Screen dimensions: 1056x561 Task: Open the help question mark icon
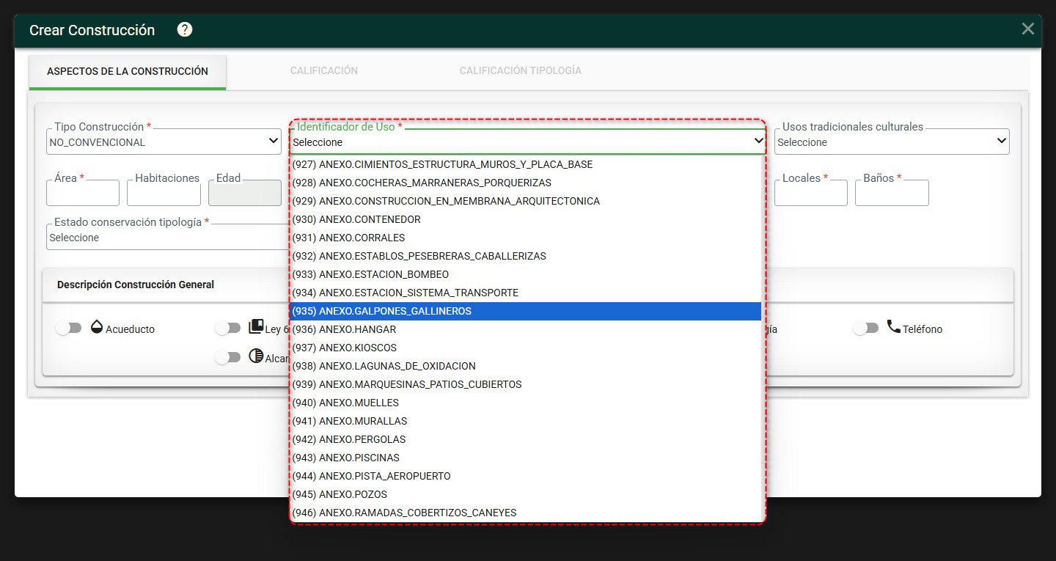coord(185,29)
